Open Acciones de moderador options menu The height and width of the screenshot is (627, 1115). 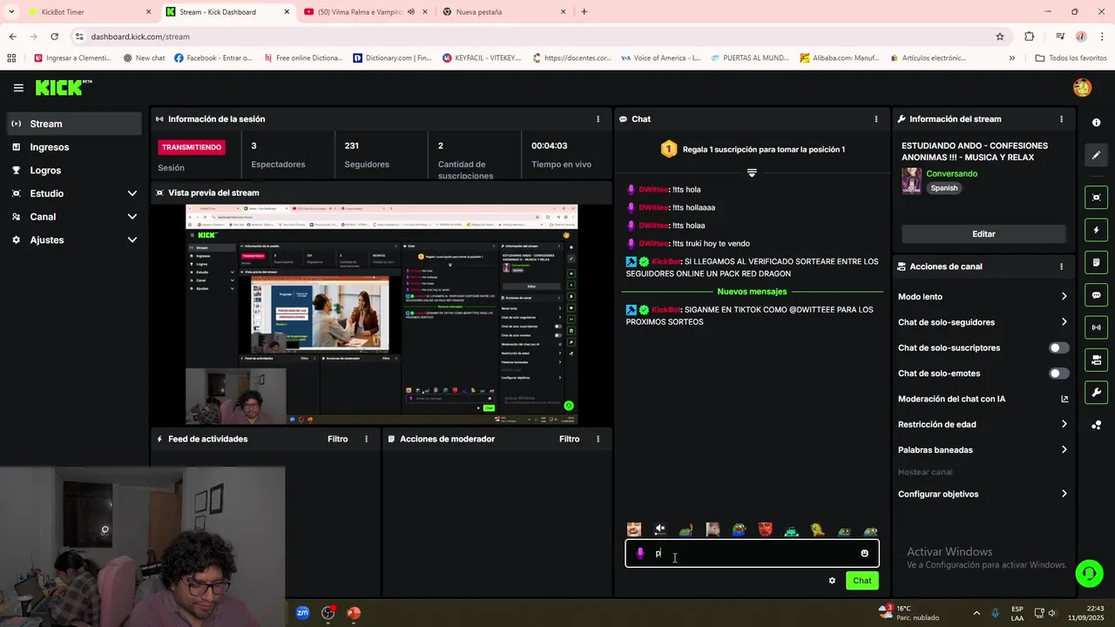tap(598, 439)
